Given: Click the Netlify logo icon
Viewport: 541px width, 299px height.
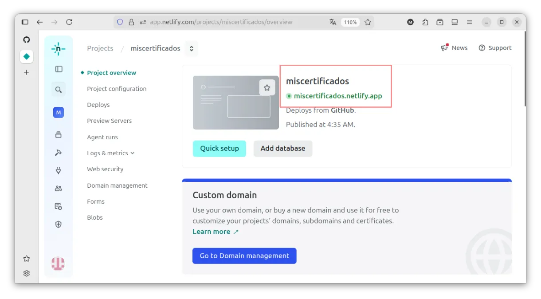Looking at the screenshot, I should (x=58, y=49).
